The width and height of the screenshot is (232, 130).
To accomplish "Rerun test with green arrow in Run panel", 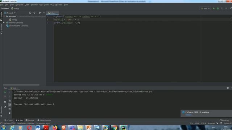I will coord(5,92).
